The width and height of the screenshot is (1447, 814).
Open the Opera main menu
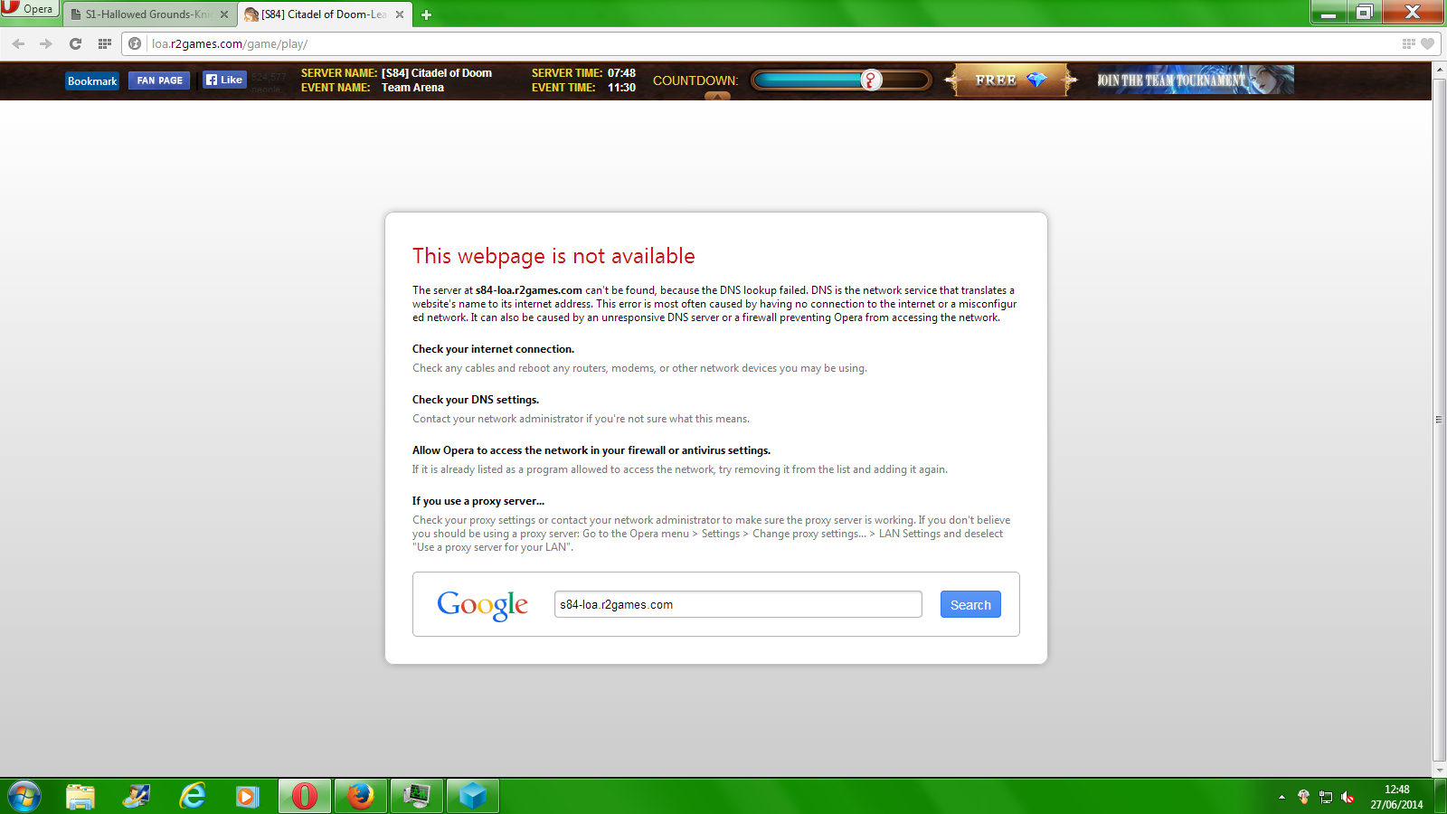pyautogui.click(x=28, y=9)
